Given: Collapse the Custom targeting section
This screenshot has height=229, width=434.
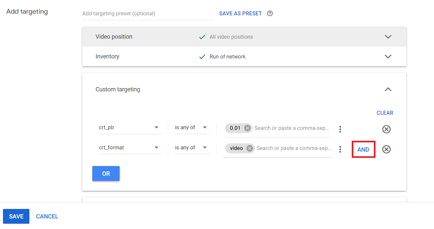Looking at the screenshot, I should pyautogui.click(x=388, y=90).
